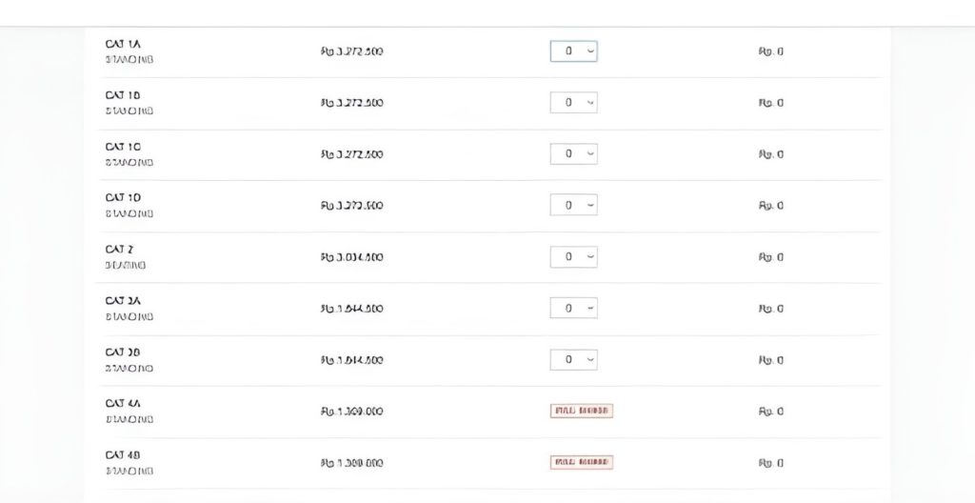Click the CAT 1B ticket price
The image size is (975, 503).
pyautogui.click(x=351, y=103)
